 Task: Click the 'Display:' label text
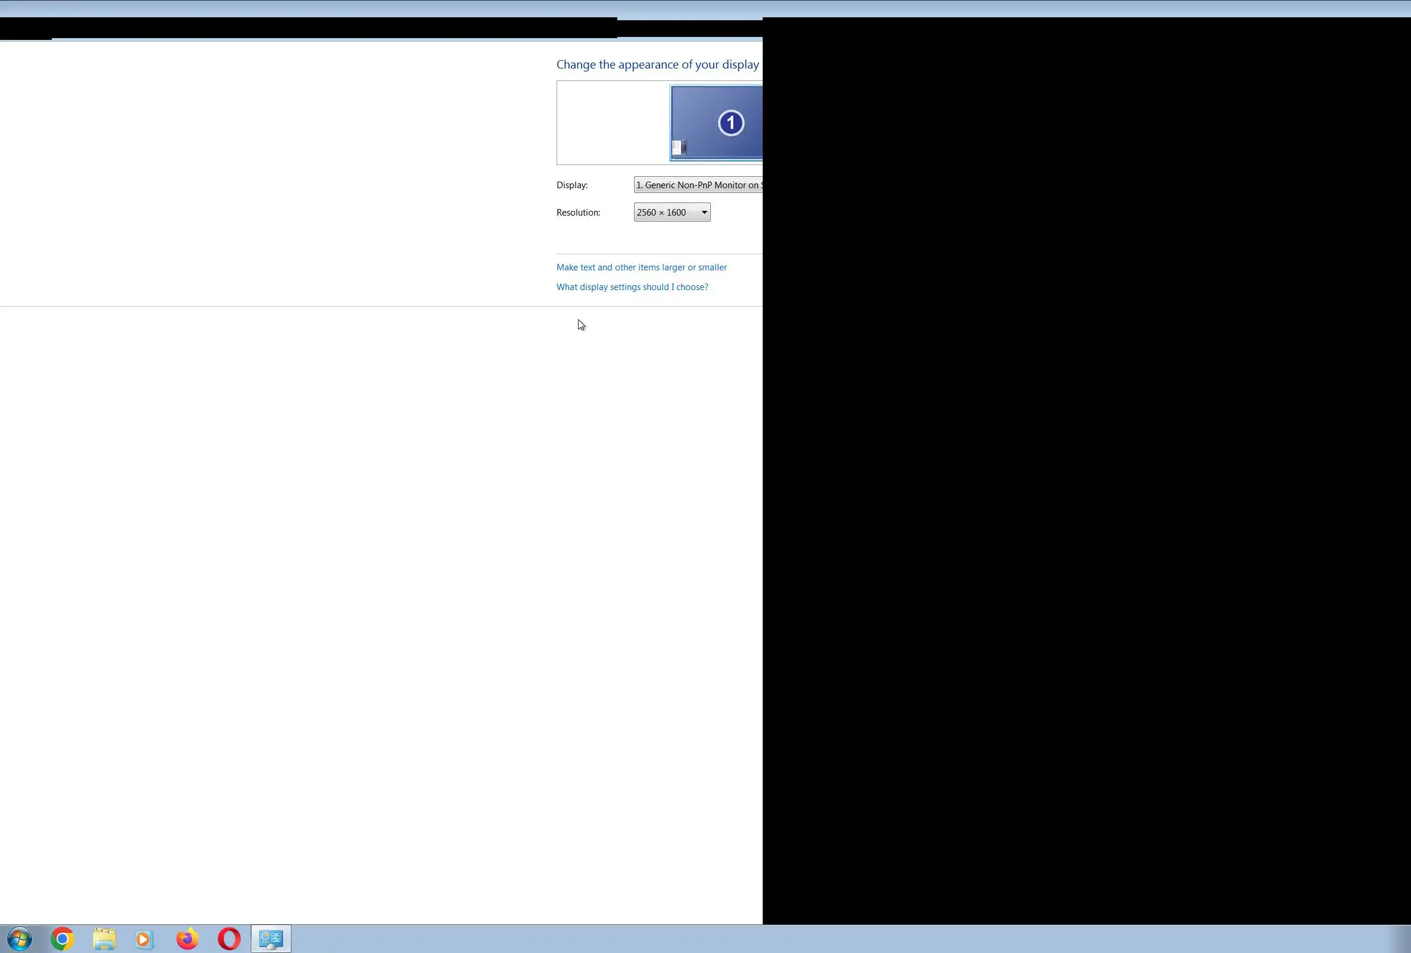click(572, 185)
